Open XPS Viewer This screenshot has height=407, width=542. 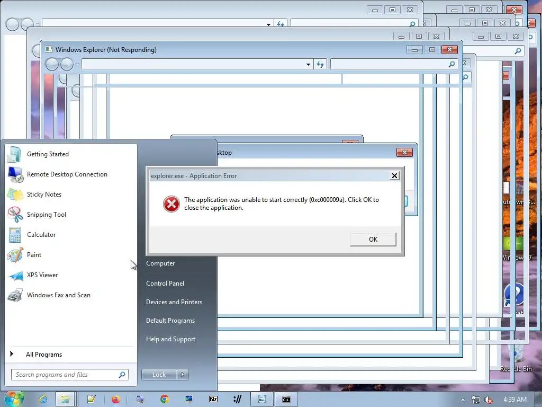pos(71,275)
